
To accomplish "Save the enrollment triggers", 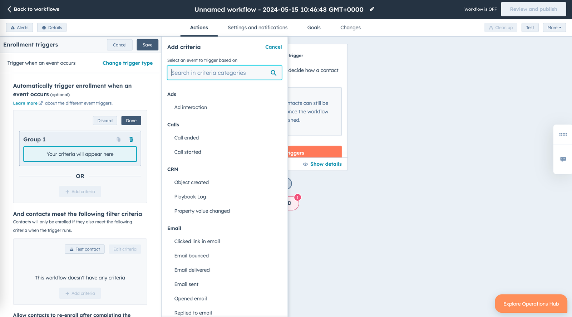I will click(x=147, y=45).
